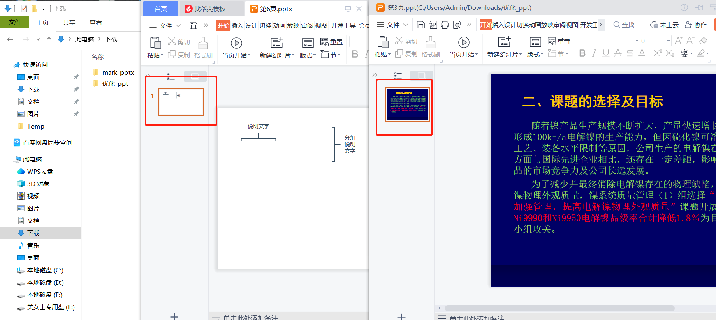Click 重置 in the 第3页.ppt window
716x320 pixels.
pyautogui.click(x=559, y=41)
